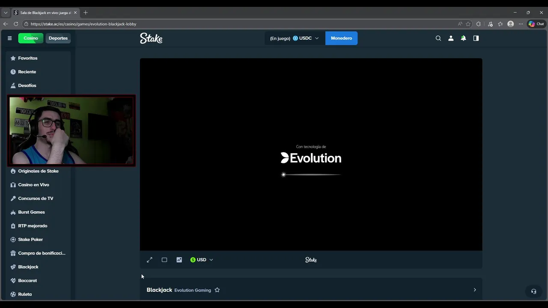Open the notifications bell icon
The height and width of the screenshot is (308, 548).
pyautogui.click(x=463, y=38)
